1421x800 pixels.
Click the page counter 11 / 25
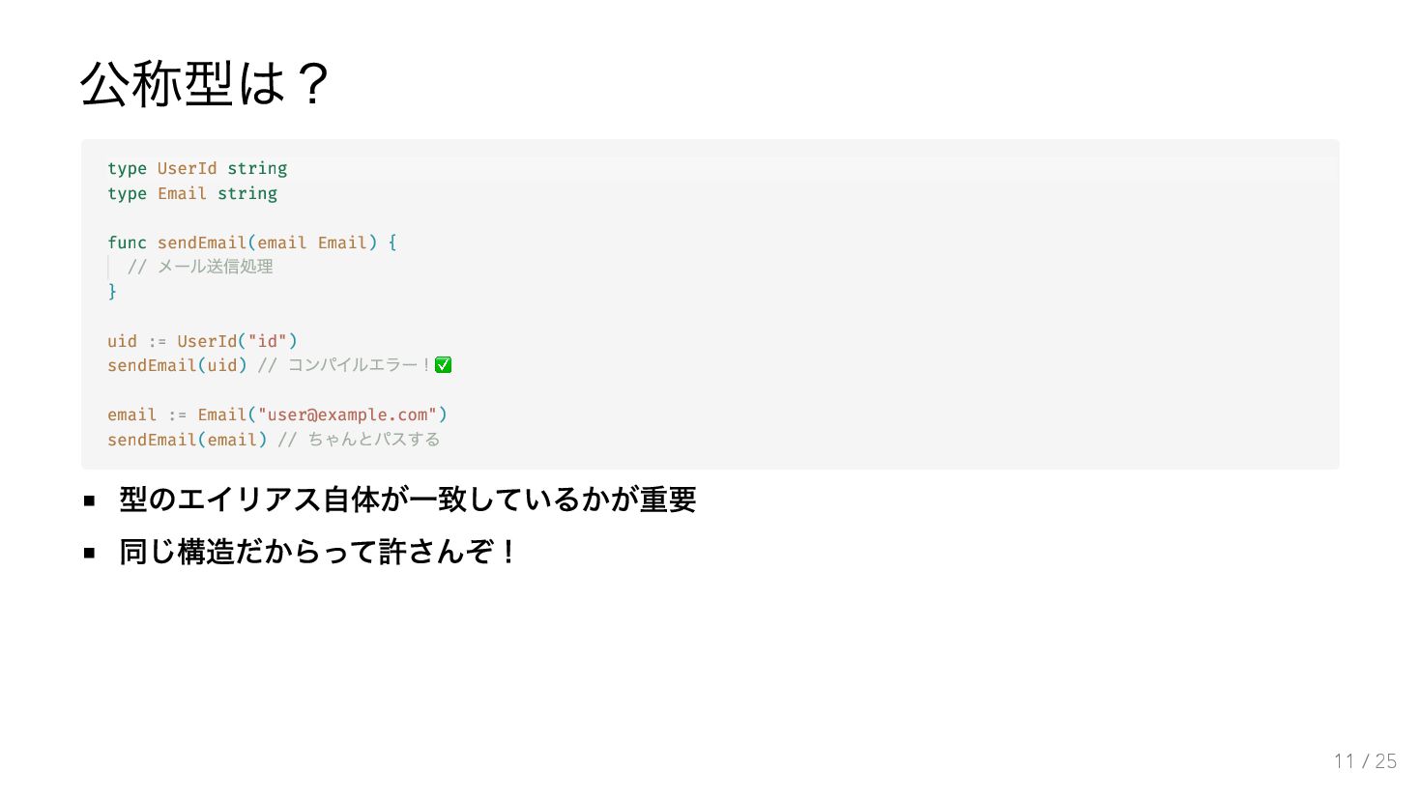1365,761
